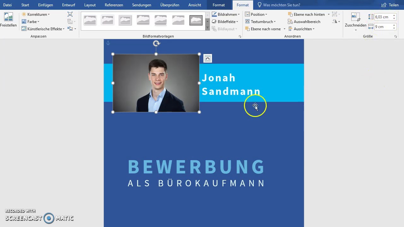This screenshot has width=404, height=227.
Task: Expand the Künstlerische Effekte menu
Action: point(43,29)
